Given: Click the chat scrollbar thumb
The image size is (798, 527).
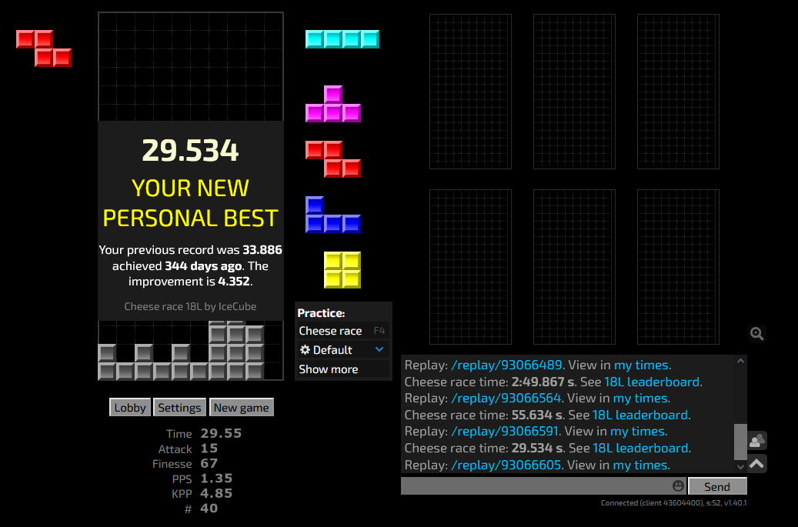Looking at the screenshot, I should coord(740,441).
